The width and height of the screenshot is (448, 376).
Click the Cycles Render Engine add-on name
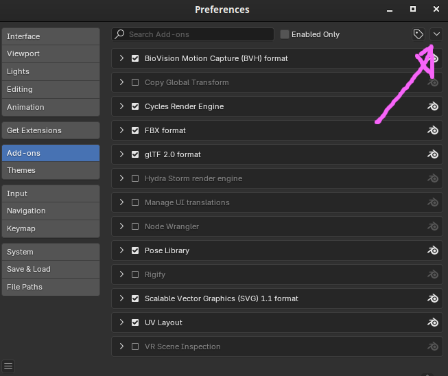coord(184,106)
